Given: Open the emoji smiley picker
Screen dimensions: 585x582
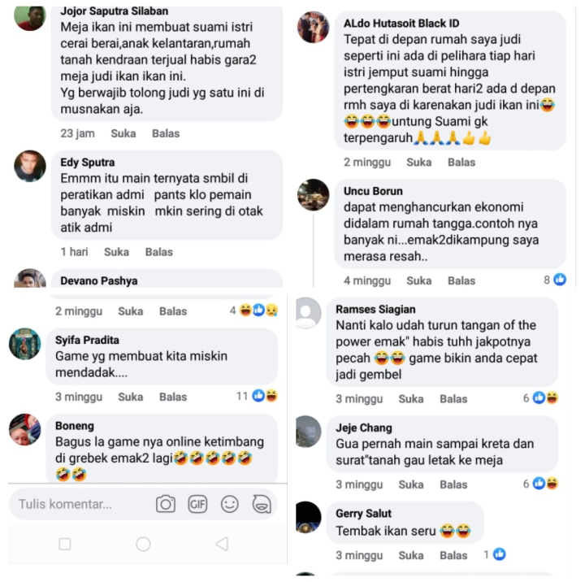Looking at the screenshot, I should point(229,504).
